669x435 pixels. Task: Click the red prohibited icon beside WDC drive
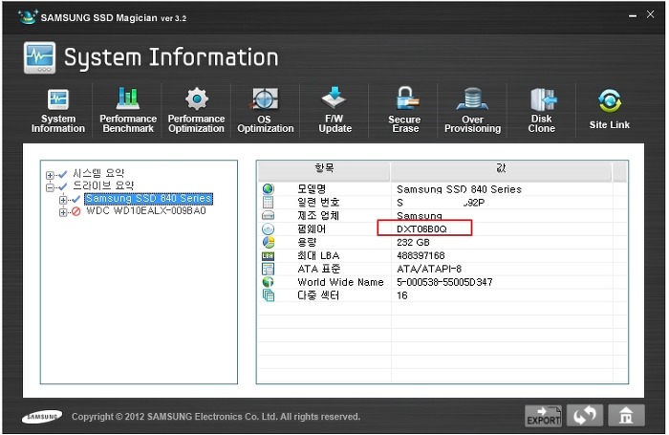(x=76, y=211)
